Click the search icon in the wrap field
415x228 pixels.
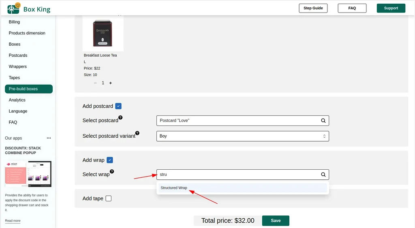(x=323, y=175)
